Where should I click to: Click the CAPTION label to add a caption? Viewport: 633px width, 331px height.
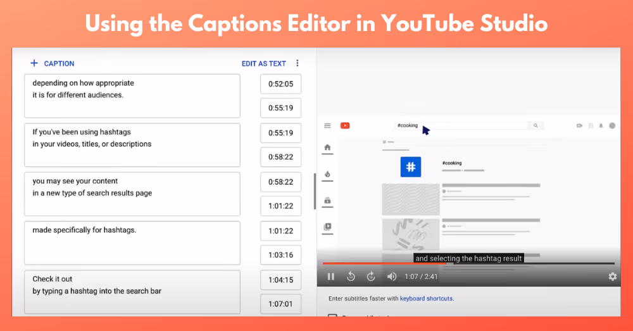[x=59, y=63]
